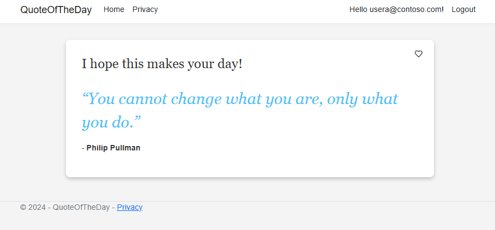Click the word "Pullman" in the author line

126,148
